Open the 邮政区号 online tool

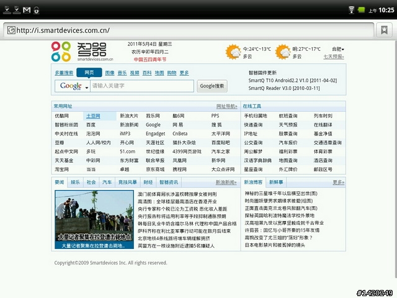[323, 169]
